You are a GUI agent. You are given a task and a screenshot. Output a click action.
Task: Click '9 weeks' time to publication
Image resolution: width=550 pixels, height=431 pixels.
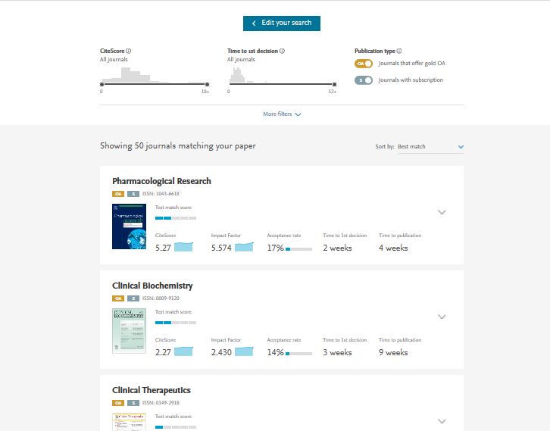(393, 352)
